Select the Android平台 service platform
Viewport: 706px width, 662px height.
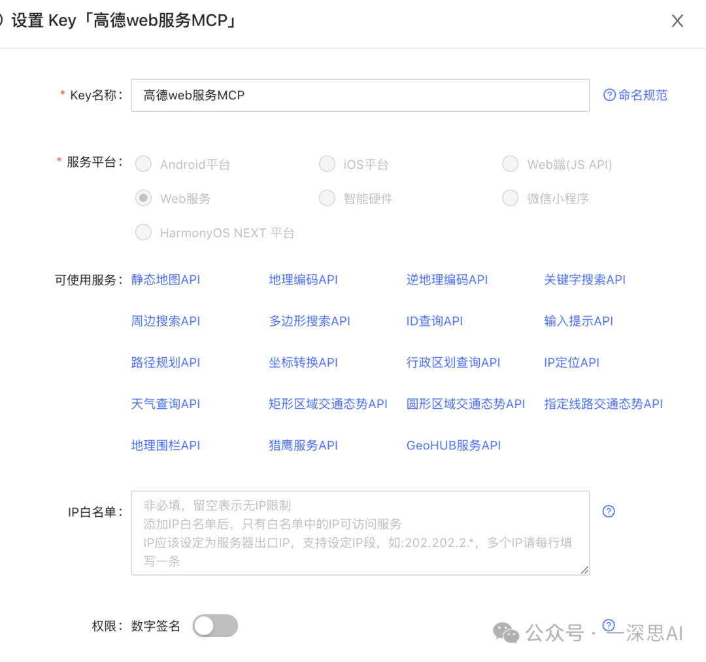(x=143, y=164)
